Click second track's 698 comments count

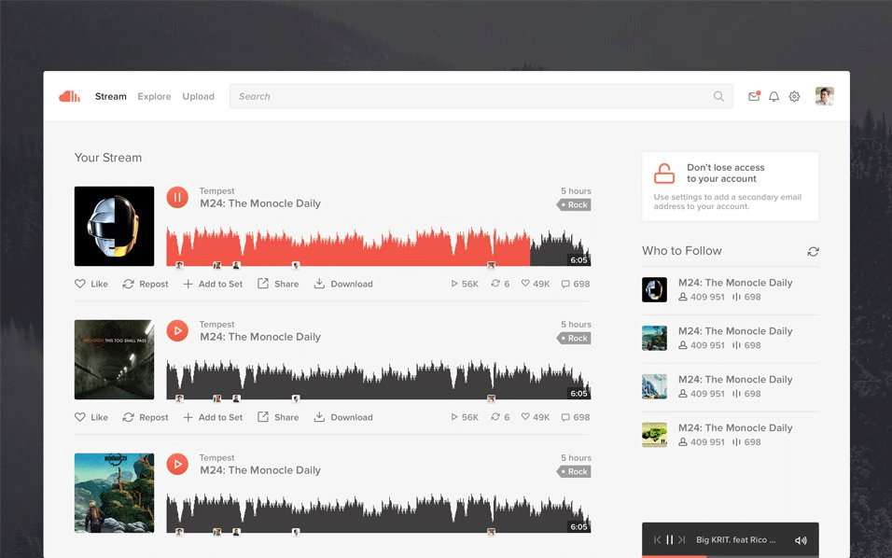tap(575, 417)
